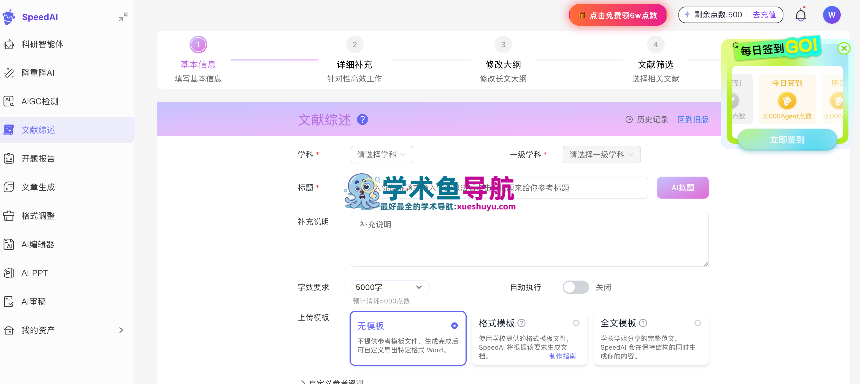Open the 请选择学科 dropdown
860x384 pixels.
[382, 155]
